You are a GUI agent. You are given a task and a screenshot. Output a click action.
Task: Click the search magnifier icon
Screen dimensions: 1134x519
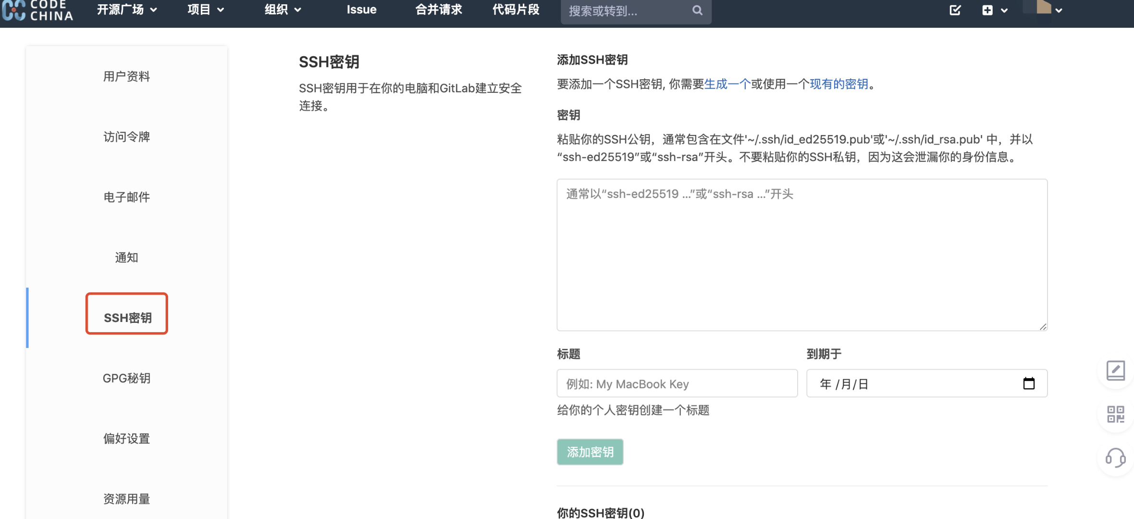tap(697, 10)
